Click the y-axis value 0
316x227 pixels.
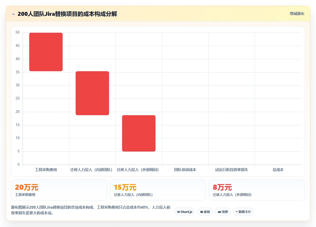coord(19,165)
